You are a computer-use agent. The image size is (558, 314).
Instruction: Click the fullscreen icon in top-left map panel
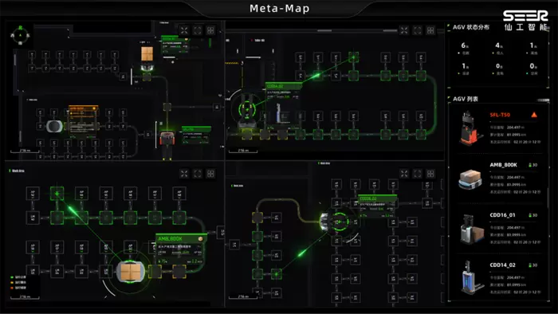pos(198,30)
